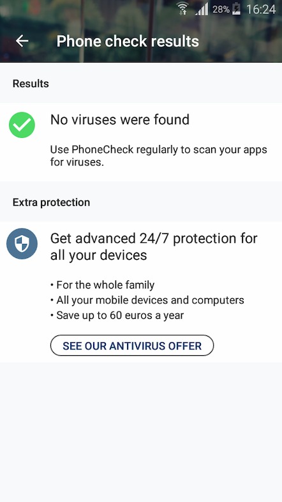Tap Get advanced 24/7 protection heading
Image resolution: width=282 pixels, height=502 pixels.
tap(154, 247)
